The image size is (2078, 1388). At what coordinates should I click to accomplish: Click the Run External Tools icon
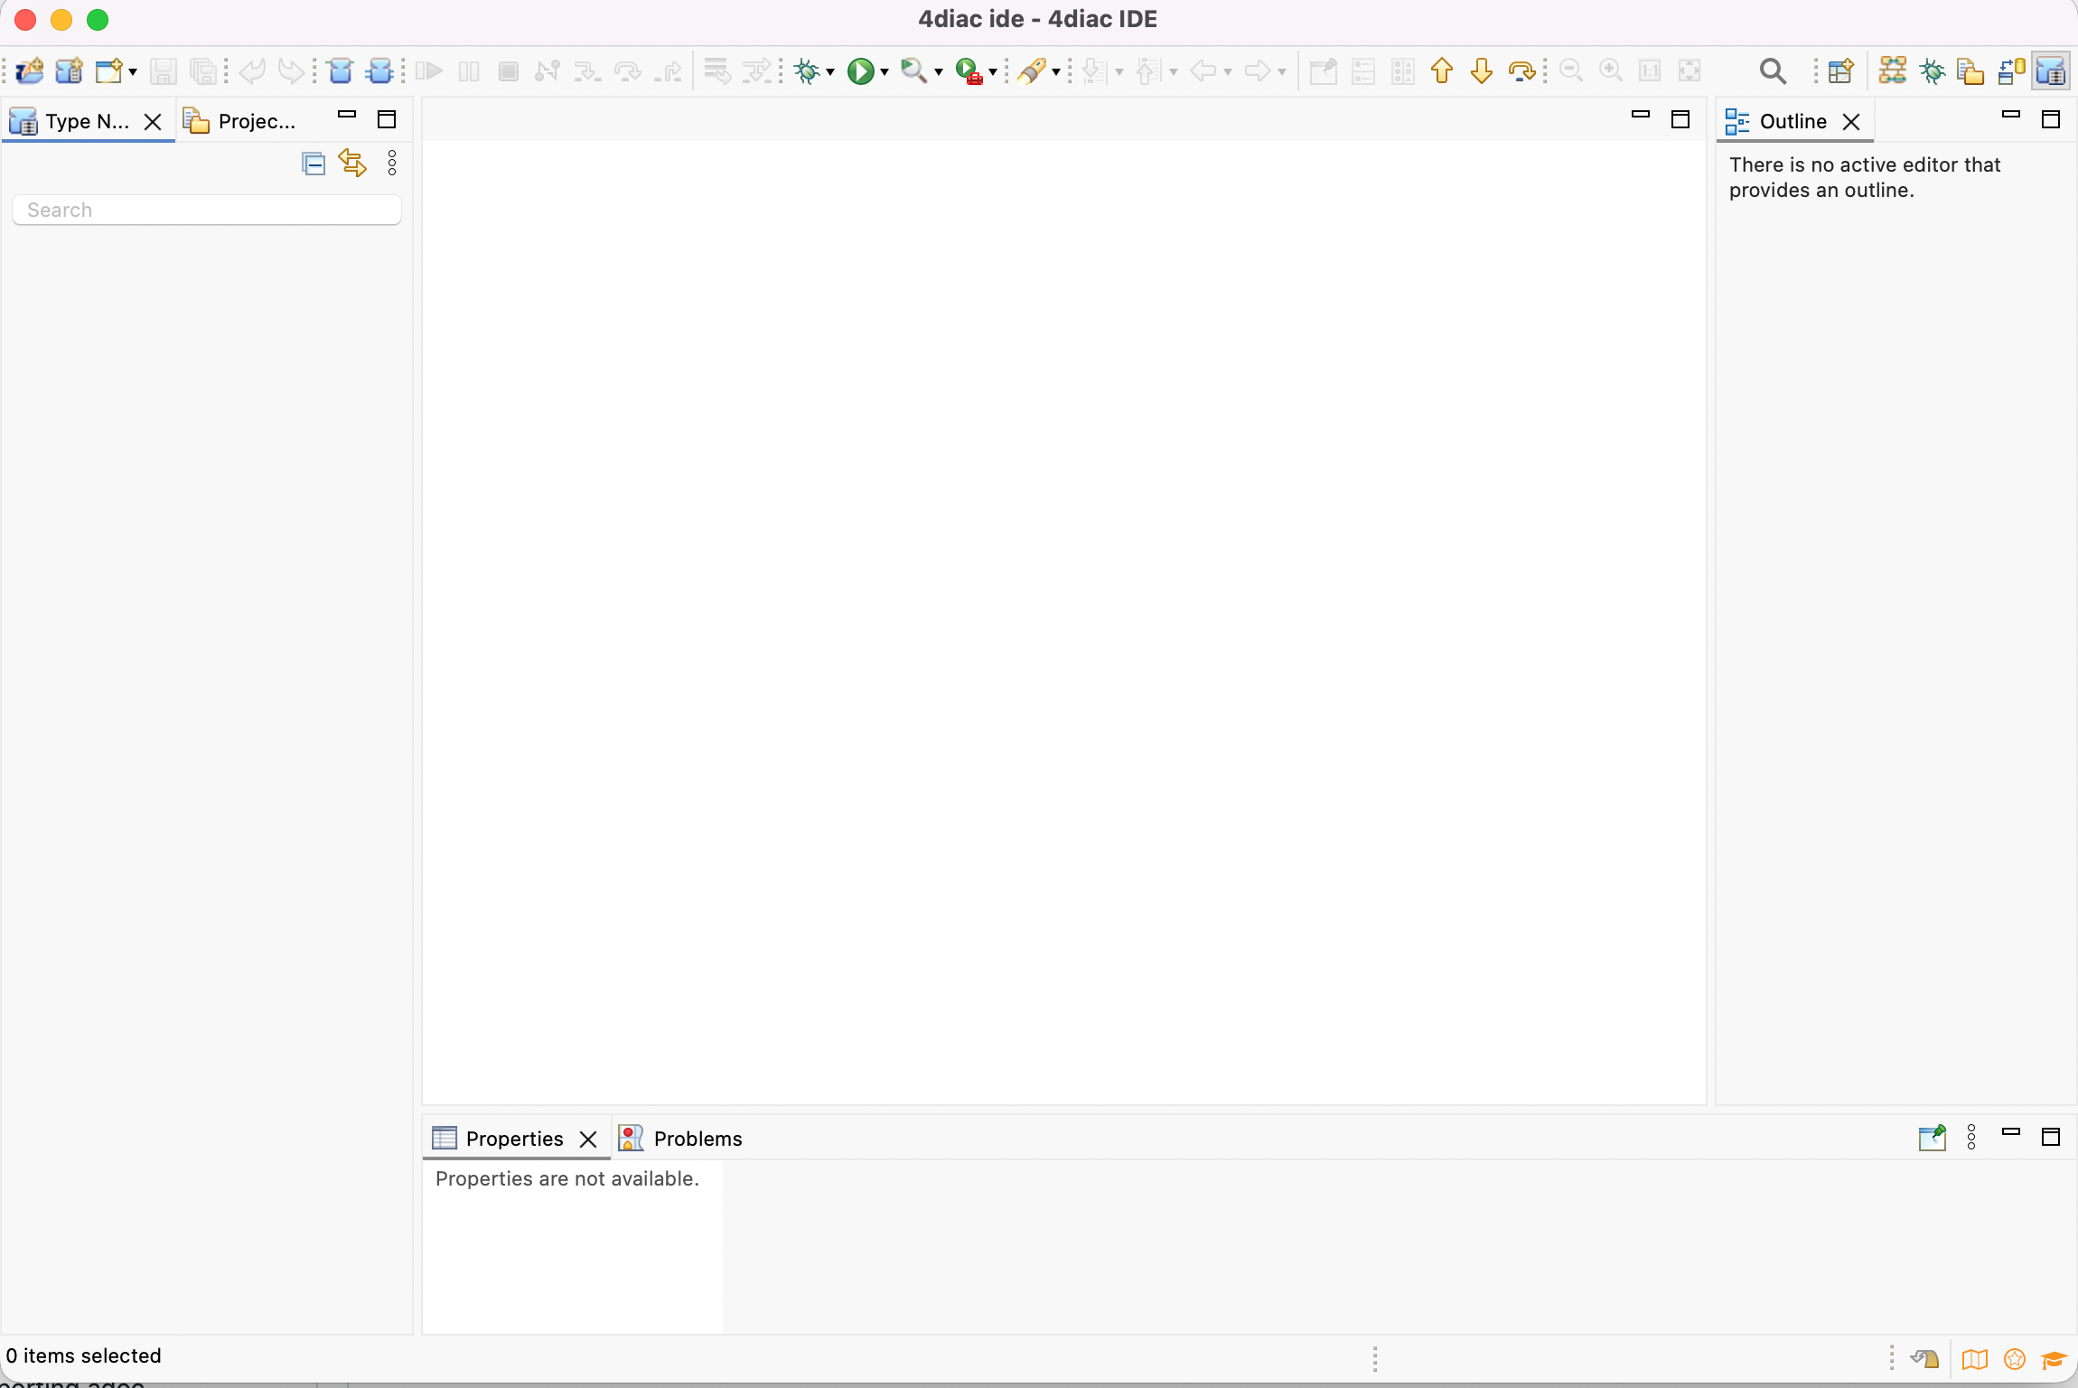(x=969, y=70)
